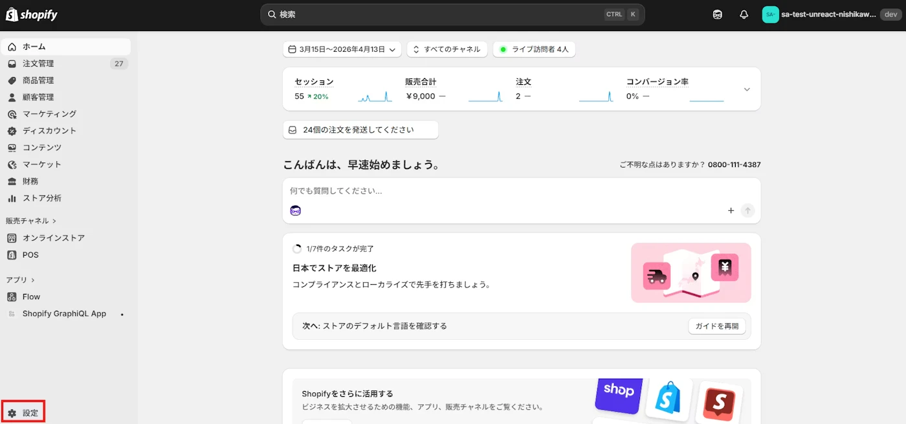Click the Sidekick avatar under the question box
This screenshot has height=424, width=906.
(296, 210)
